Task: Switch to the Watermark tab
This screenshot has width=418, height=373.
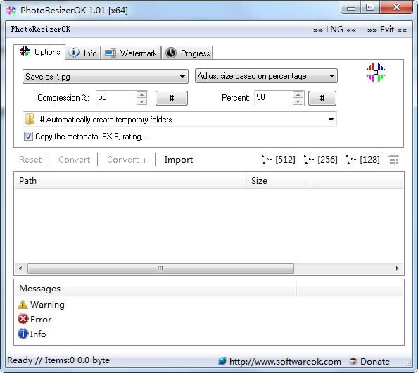Action: point(131,53)
